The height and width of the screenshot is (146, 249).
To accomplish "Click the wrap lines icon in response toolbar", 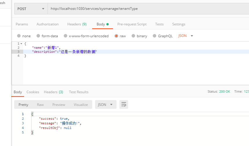I will point(124,104).
